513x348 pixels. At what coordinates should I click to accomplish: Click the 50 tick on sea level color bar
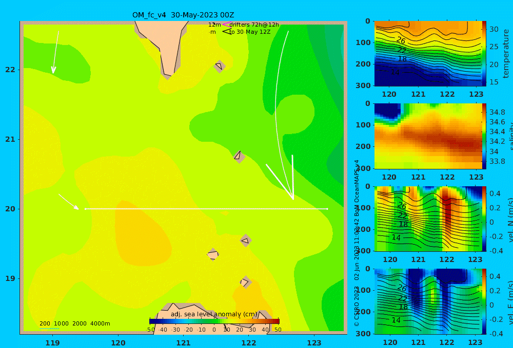click(x=278, y=330)
